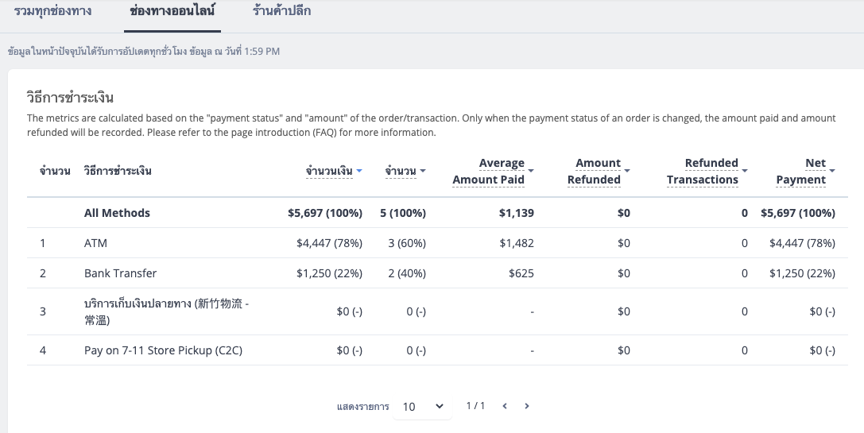Click the วิธีการชำระเงิน section heading

click(70, 98)
